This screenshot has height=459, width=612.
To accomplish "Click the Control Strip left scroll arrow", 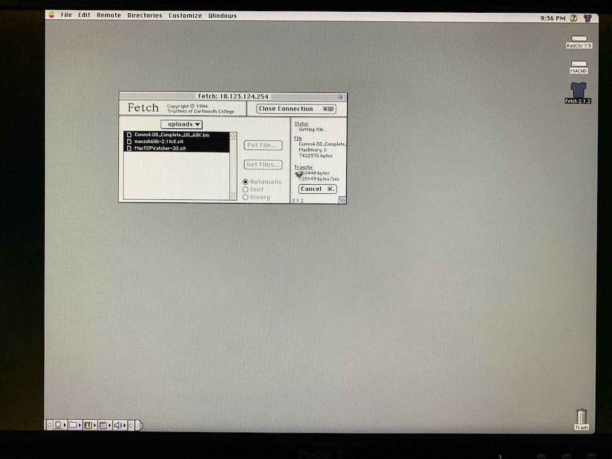I will coord(49,425).
